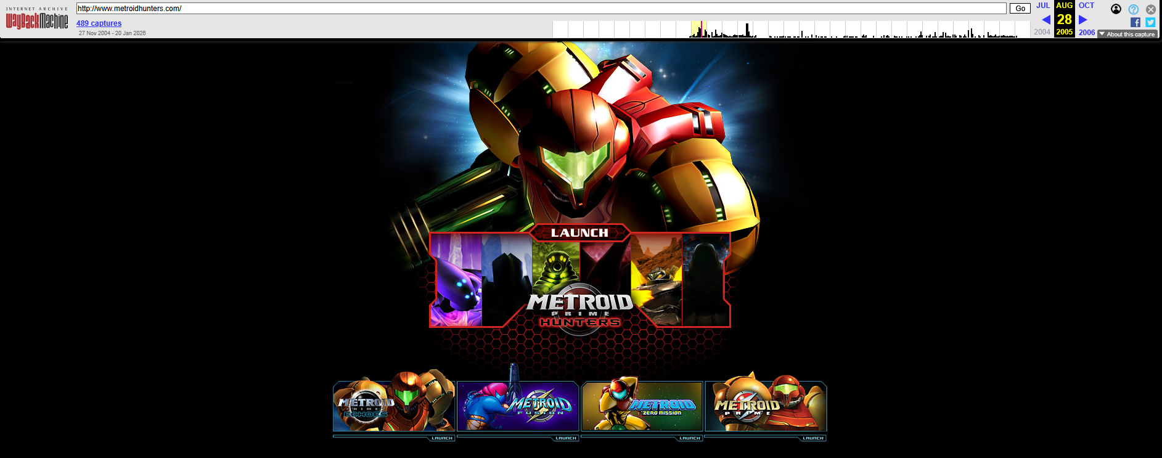Launch the Metroid Prime Hunters site
The image size is (1162, 458).
[x=579, y=232]
